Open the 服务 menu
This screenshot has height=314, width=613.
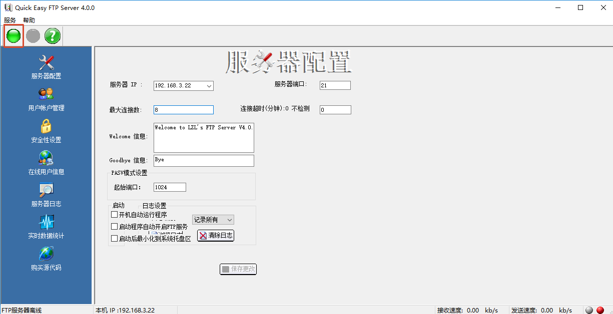click(10, 20)
